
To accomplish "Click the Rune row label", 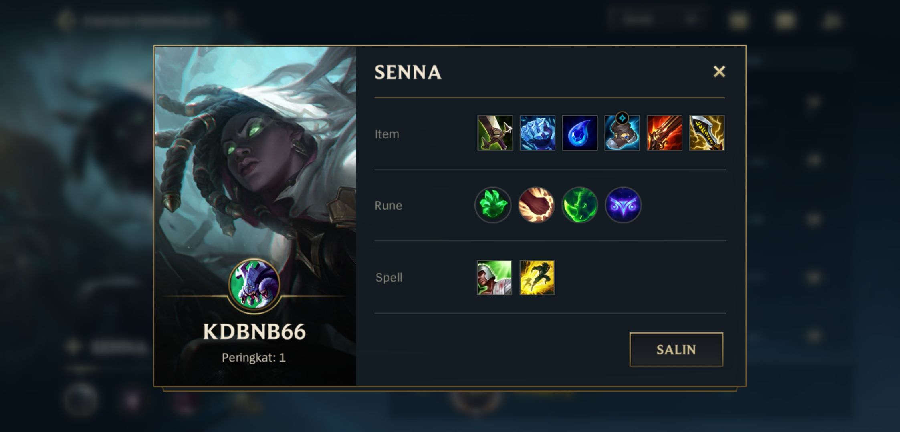I will [x=388, y=206].
